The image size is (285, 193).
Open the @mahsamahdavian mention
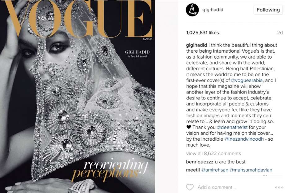251,170
